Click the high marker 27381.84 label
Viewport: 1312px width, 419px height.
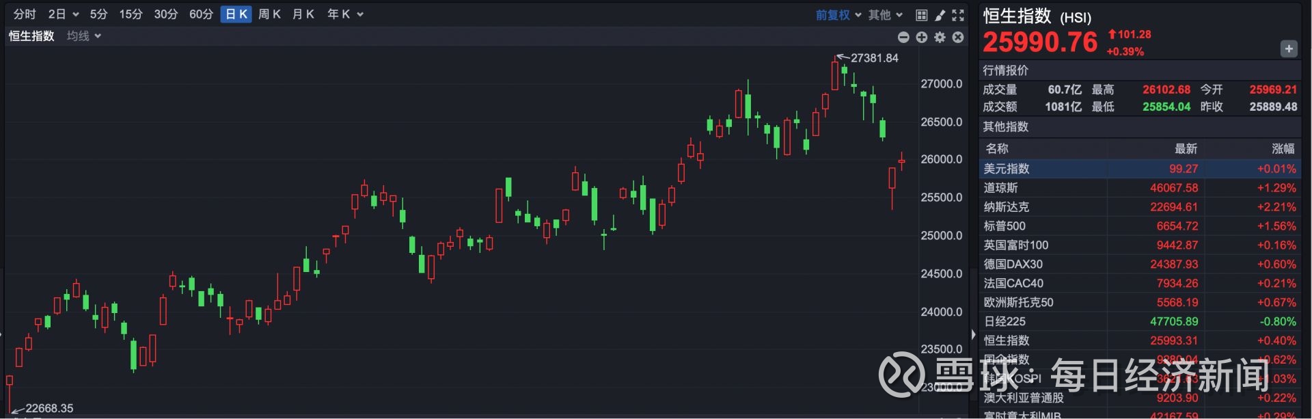click(x=874, y=58)
